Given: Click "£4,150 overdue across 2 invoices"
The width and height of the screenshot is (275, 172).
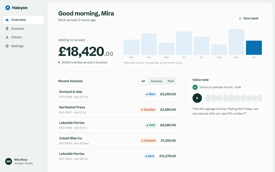Looking at the screenshot, I should tap(84, 62).
